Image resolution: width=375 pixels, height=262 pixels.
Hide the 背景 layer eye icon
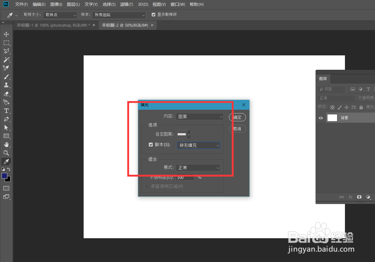pyautogui.click(x=321, y=118)
